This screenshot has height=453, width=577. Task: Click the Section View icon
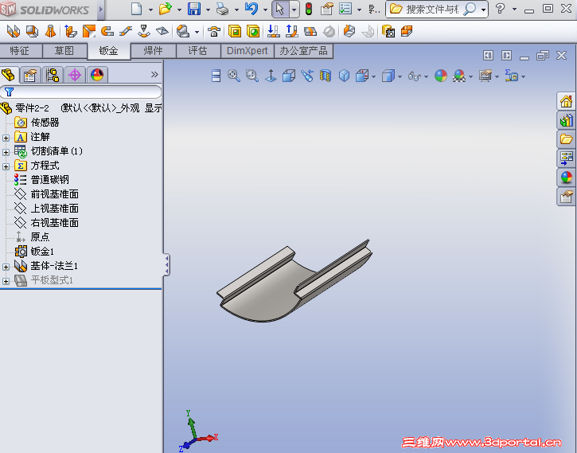click(326, 76)
